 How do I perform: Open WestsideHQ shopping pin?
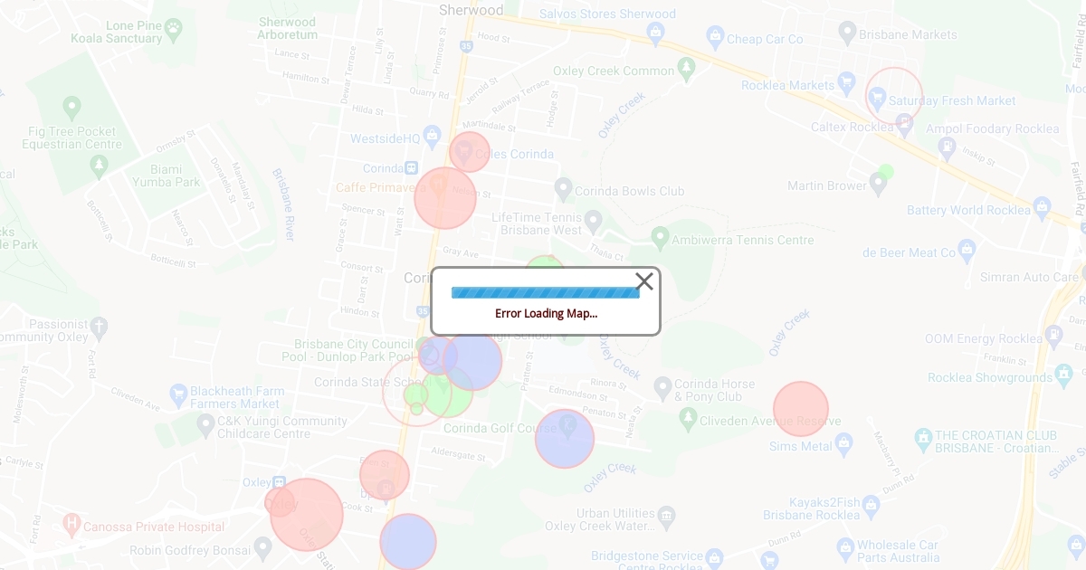point(432,137)
